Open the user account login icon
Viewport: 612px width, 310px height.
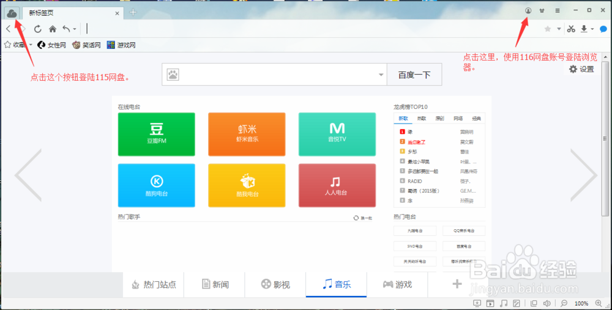(528, 10)
